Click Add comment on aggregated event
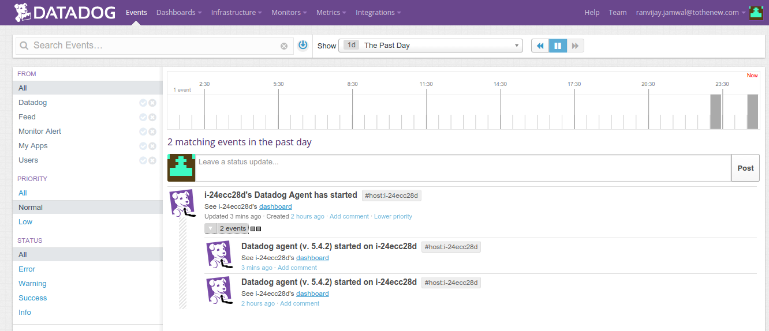The width and height of the screenshot is (769, 331). pos(349,216)
